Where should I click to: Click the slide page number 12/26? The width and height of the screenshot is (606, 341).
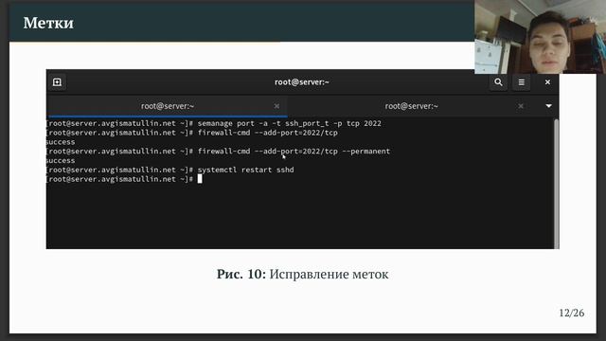(571, 313)
